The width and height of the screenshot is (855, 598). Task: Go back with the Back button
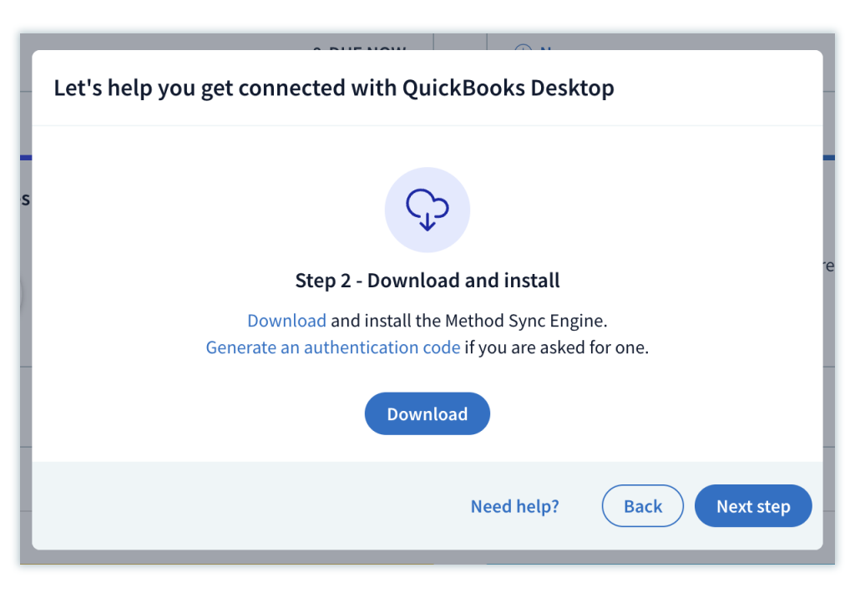point(642,506)
